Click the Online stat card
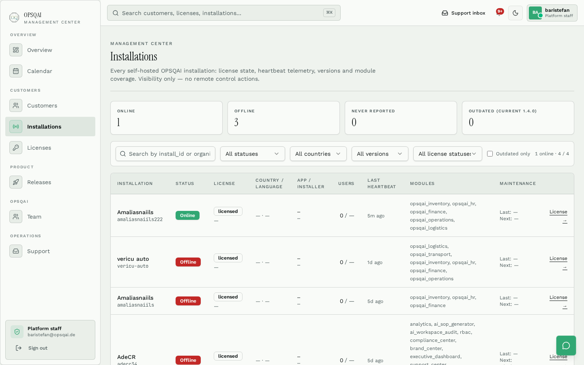Screen dimensions: 584x365 click(166, 118)
